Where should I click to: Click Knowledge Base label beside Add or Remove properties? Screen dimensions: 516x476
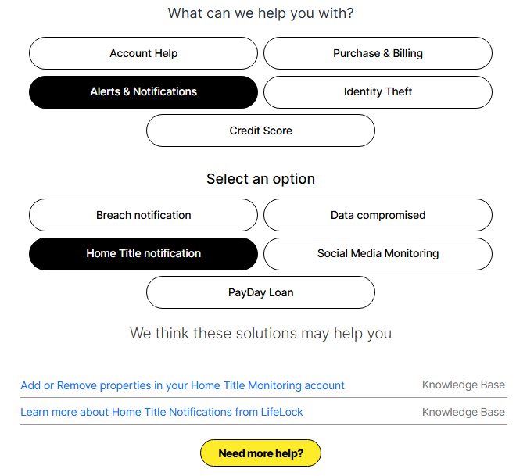pyautogui.click(x=463, y=385)
